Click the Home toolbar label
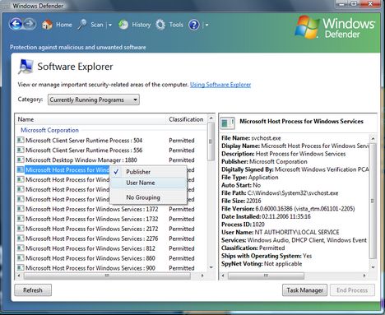The width and height of the screenshot is (385, 315). click(64, 25)
